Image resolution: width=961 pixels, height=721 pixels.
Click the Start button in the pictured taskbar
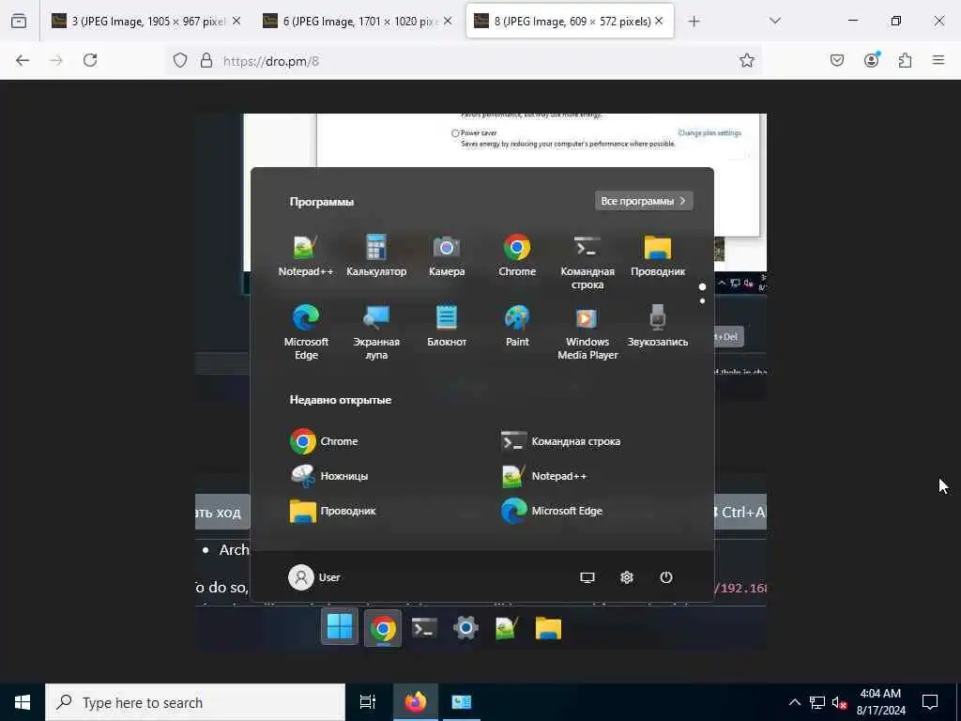pyautogui.click(x=340, y=628)
